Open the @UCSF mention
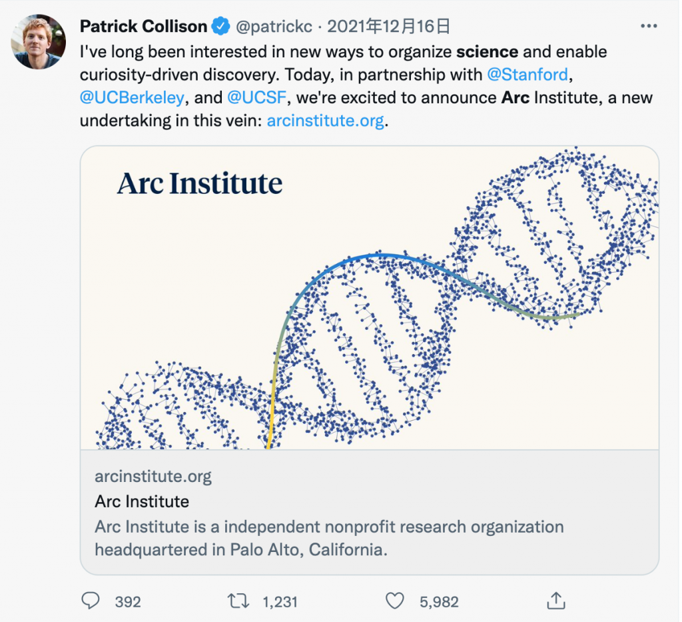The height and width of the screenshot is (622, 682). point(256,98)
